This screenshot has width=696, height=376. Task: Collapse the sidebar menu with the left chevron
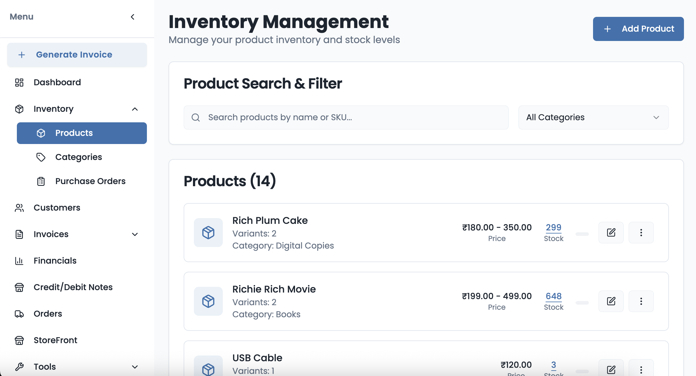(x=132, y=17)
